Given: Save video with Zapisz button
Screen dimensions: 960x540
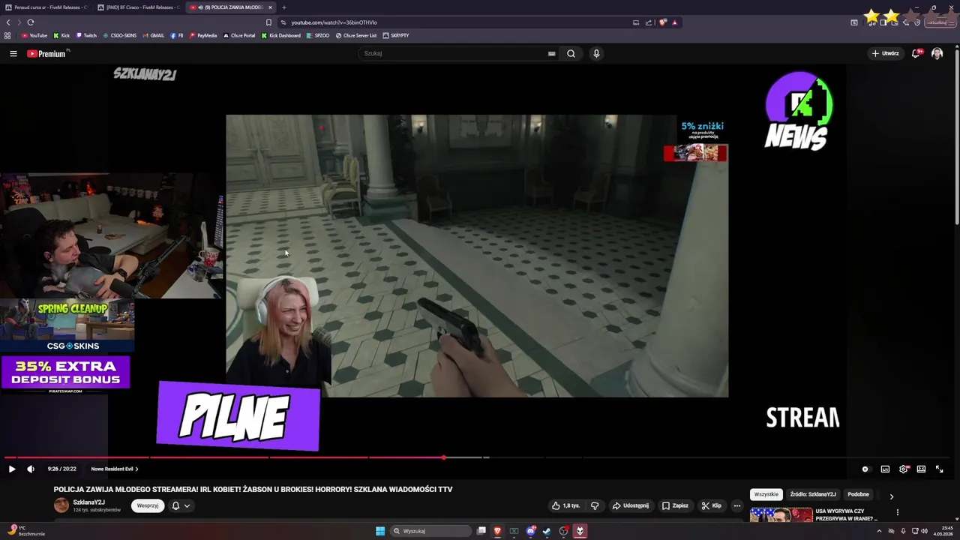Looking at the screenshot, I should (x=675, y=505).
